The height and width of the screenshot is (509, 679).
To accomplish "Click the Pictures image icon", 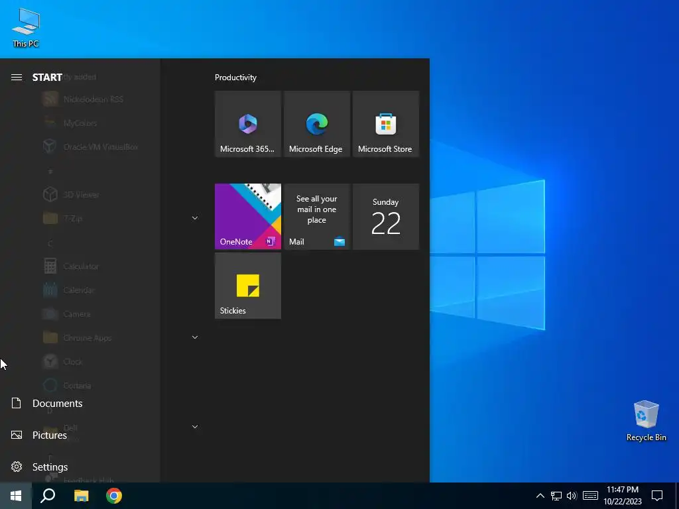I will (17, 435).
